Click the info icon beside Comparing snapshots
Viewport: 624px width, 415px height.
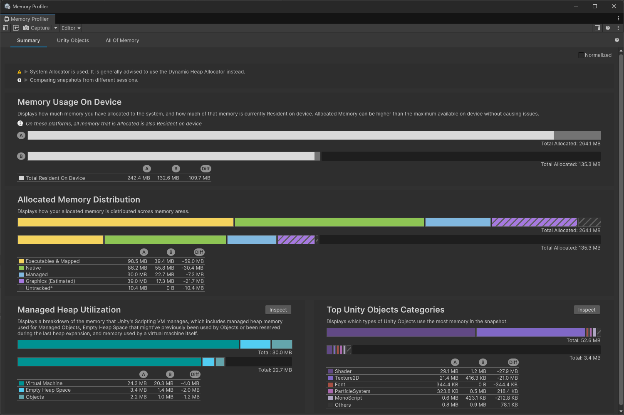click(19, 80)
